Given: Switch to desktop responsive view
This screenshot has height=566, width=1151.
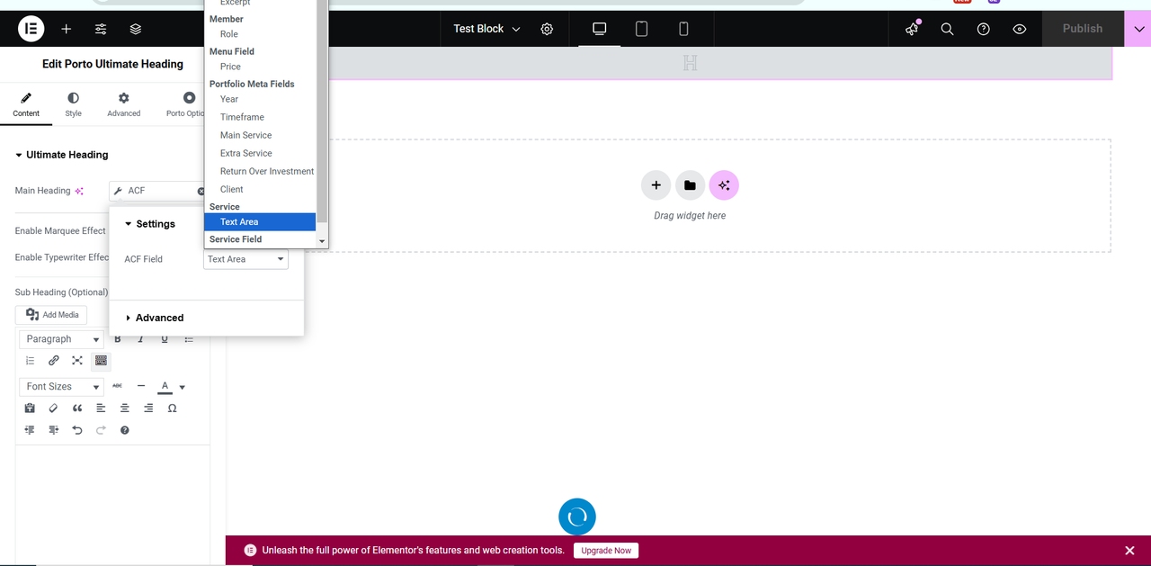Looking at the screenshot, I should (600, 29).
